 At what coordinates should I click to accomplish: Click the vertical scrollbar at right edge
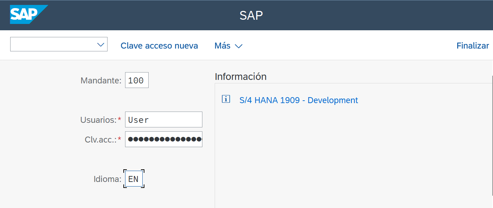coord(492,134)
